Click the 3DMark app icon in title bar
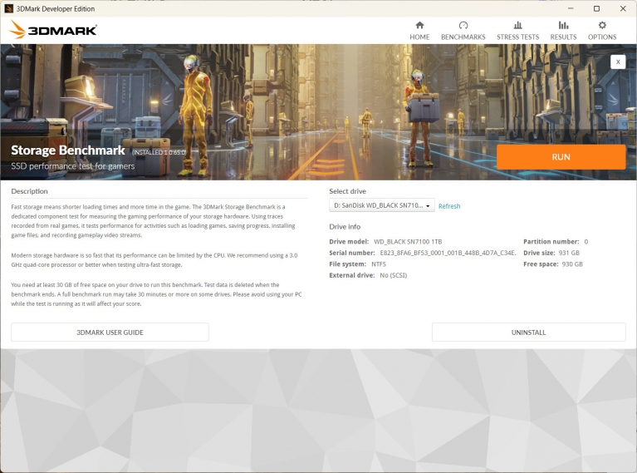 (x=8, y=8)
